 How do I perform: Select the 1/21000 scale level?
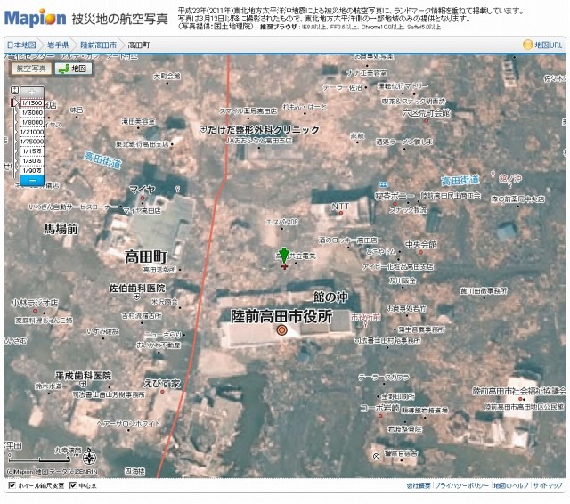pos(32,132)
